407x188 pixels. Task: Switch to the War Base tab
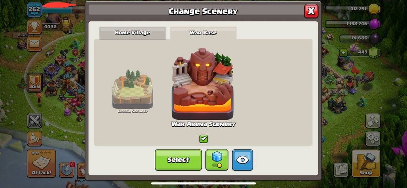pyautogui.click(x=203, y=33)
